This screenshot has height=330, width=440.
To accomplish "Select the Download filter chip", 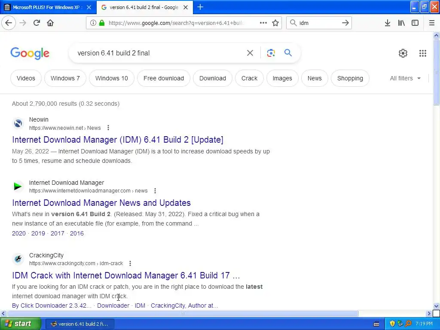I will pos(212,78).
